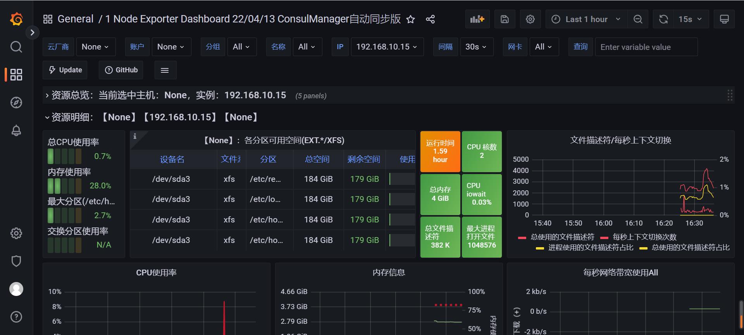Click the 运行时间 1.59 hour stat tile
Image resolution: width=744 pixels, height=335 pixels.
click(440, 151)
